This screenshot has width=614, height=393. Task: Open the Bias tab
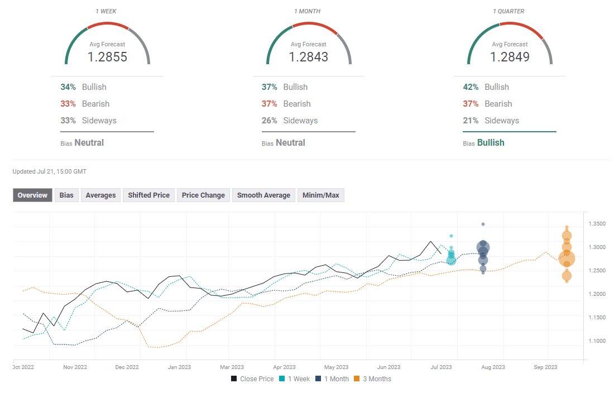(x=66, y=195)
